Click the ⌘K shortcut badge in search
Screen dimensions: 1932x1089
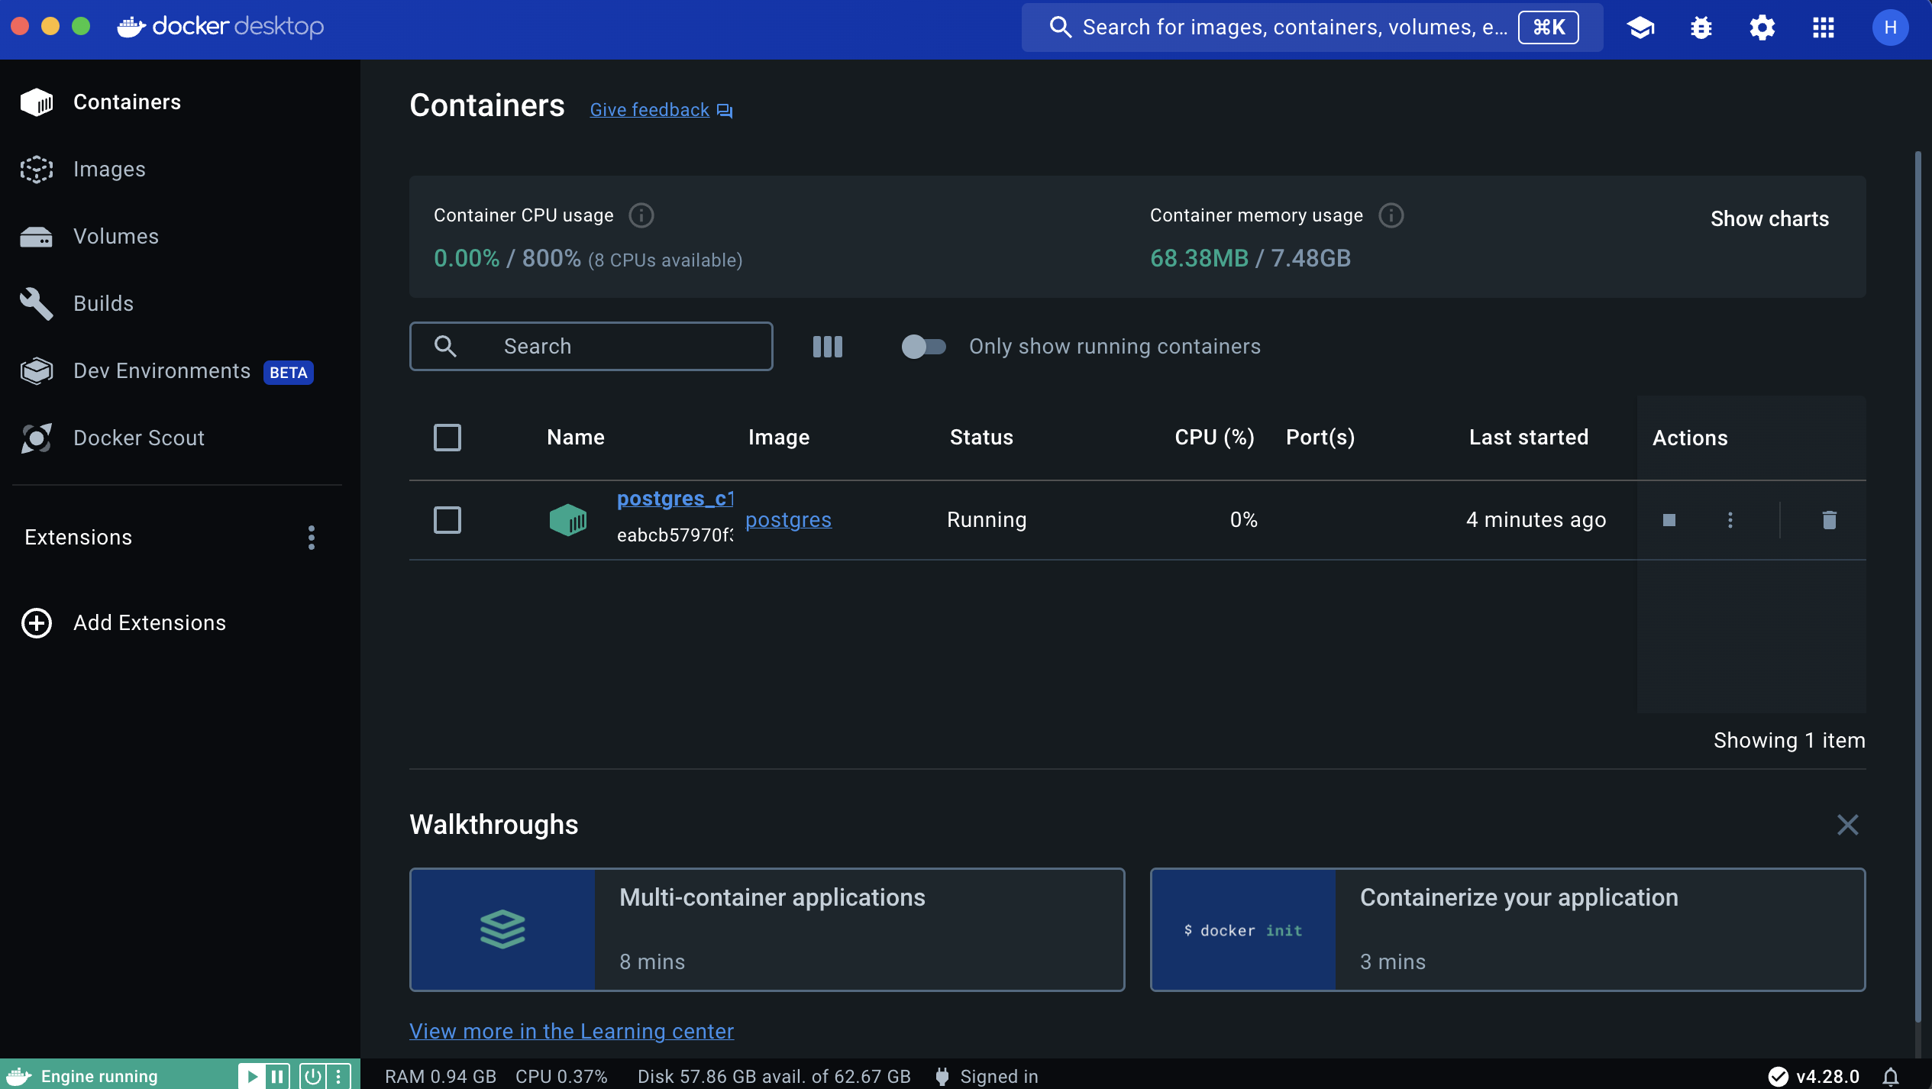pyautogui.click(x=1549, y=27)
